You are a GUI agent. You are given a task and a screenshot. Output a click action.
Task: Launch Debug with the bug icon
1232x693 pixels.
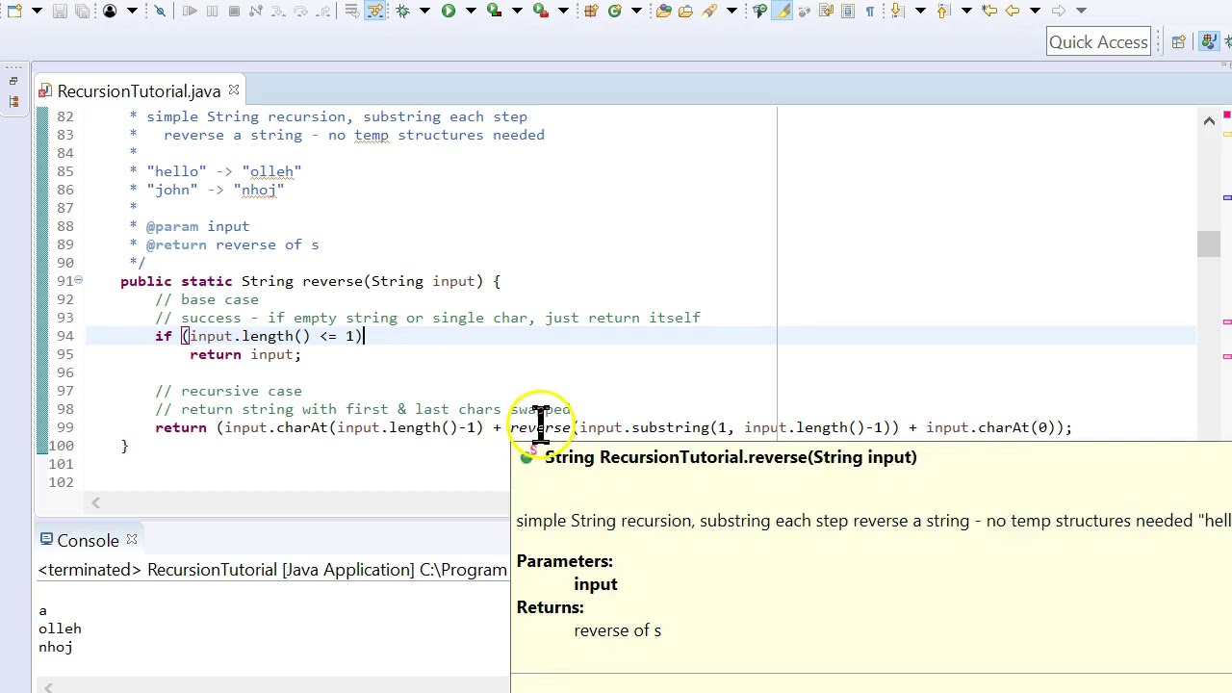[402, 11]
